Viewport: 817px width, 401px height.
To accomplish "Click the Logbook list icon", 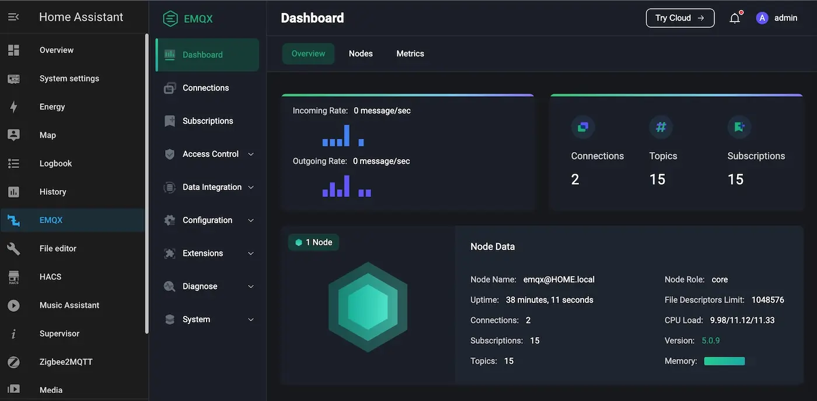I will [13, 164].
